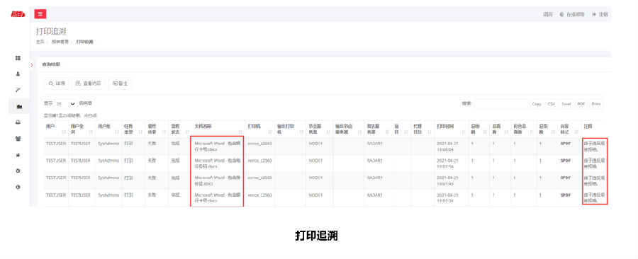Screen dimensions: 638x259
Task: Sort by the 用户 column header
Action: click(x=56, y=129)
